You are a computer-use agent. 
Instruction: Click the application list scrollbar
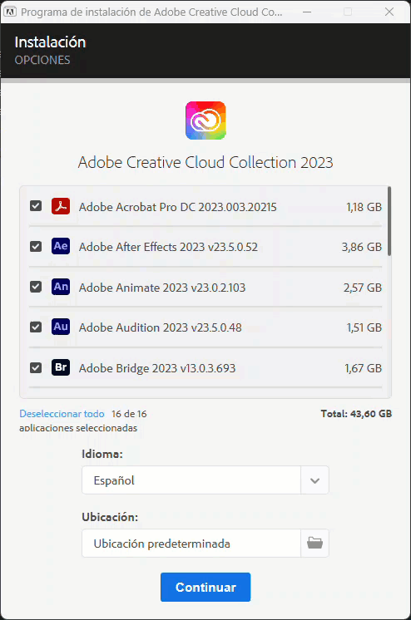pos(389,221)
